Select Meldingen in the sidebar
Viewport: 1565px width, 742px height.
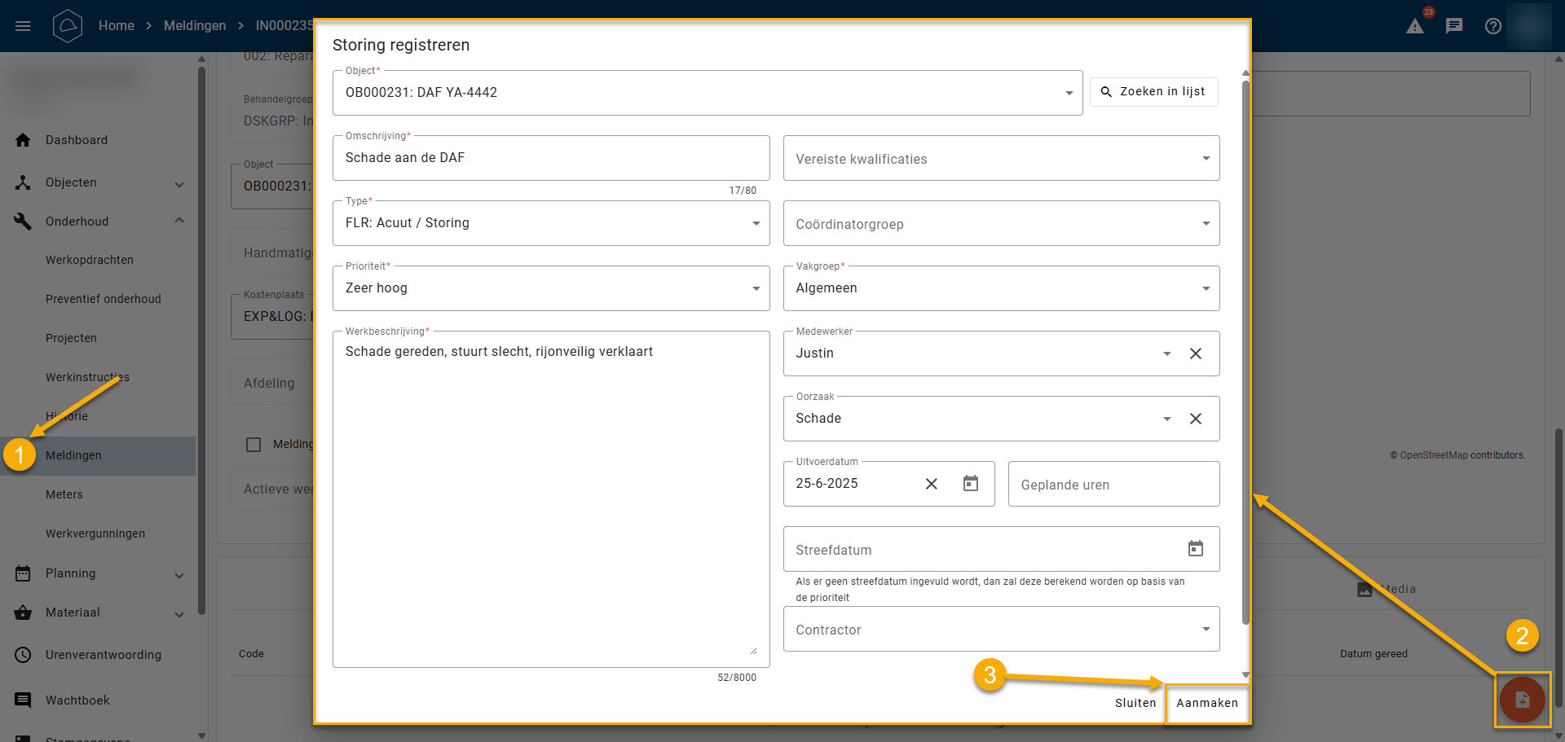click(73, 455)
